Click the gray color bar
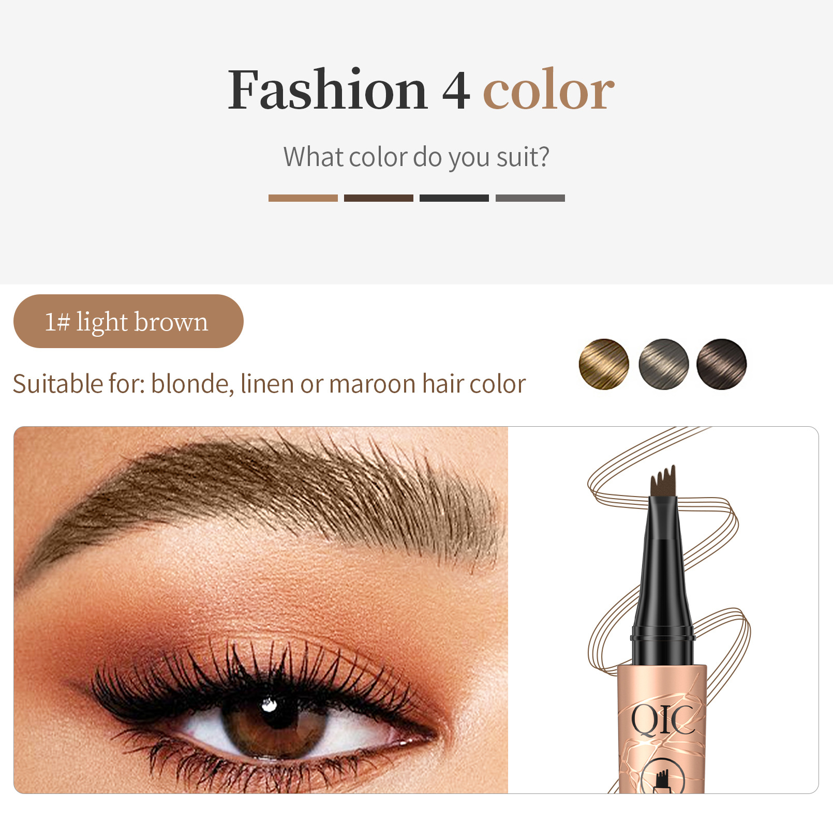 530,198
